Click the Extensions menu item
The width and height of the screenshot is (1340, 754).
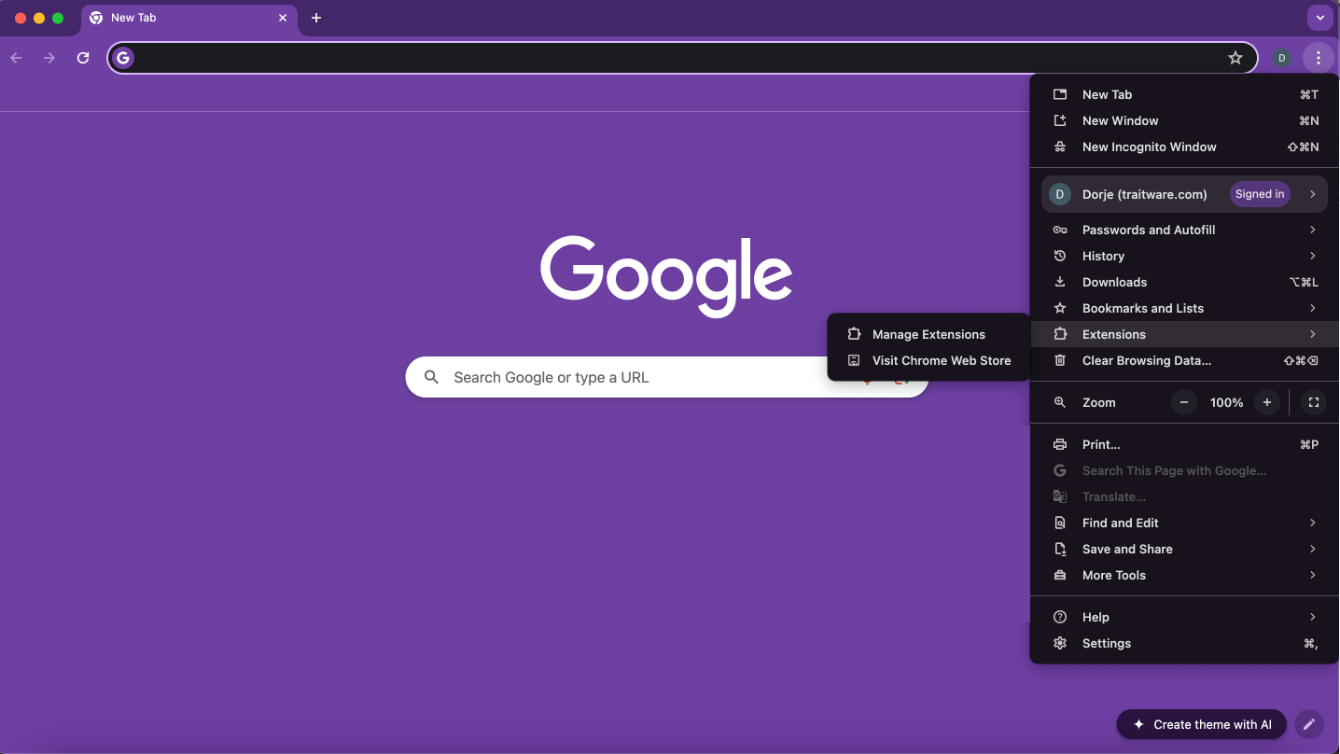click(1184, 334)
